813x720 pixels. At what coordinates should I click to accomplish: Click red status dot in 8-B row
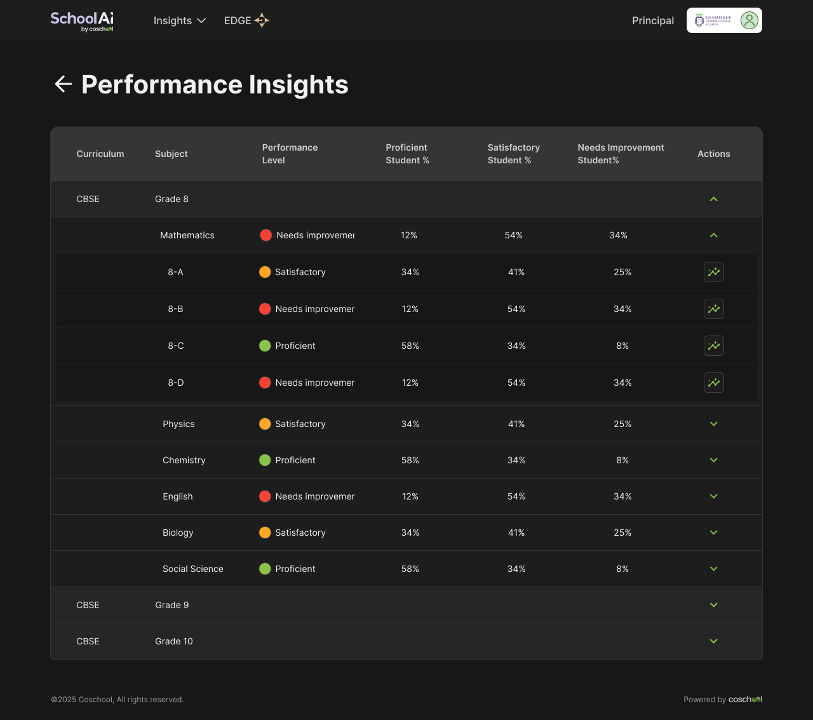coord(265,309)
